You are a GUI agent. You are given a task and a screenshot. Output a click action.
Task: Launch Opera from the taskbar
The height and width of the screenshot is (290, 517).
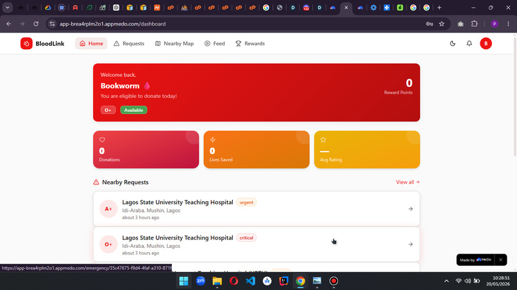click(x=233, y=281)
